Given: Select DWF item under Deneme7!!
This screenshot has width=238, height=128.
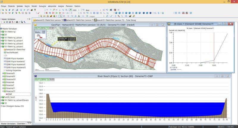Looking at the screenshot, I should [10, 94].
